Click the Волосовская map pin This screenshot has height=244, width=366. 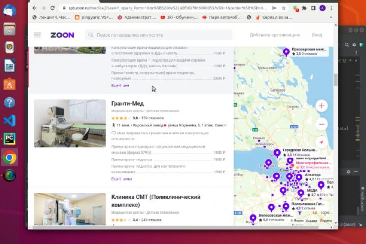[x=253, y=218]
